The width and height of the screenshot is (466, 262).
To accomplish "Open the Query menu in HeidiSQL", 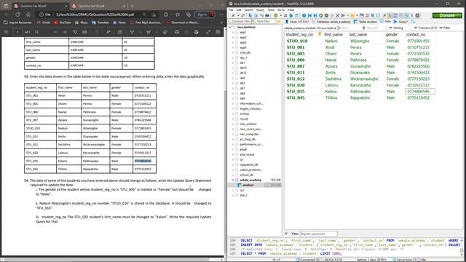I will (x=260, y=9).
